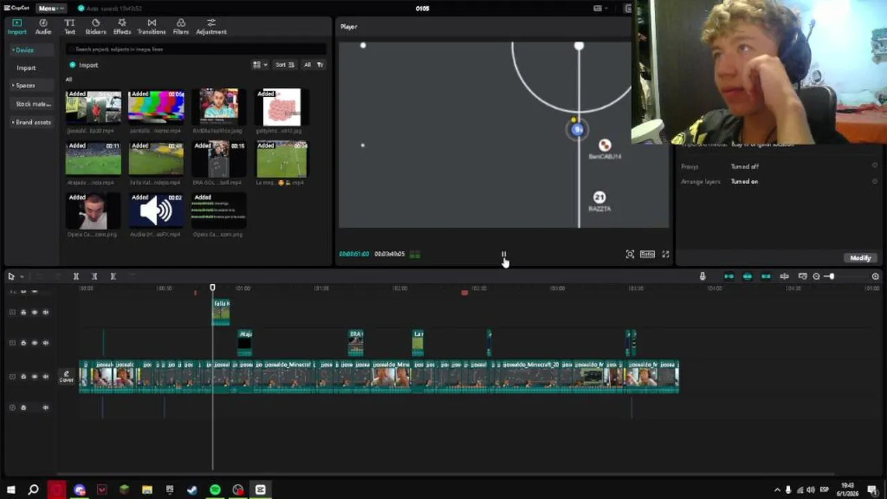887x499 pixels.
Task: Open the Filters tab
Action: pos(181,27)
